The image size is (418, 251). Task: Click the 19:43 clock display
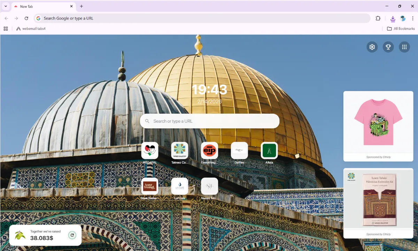[210, 90]
